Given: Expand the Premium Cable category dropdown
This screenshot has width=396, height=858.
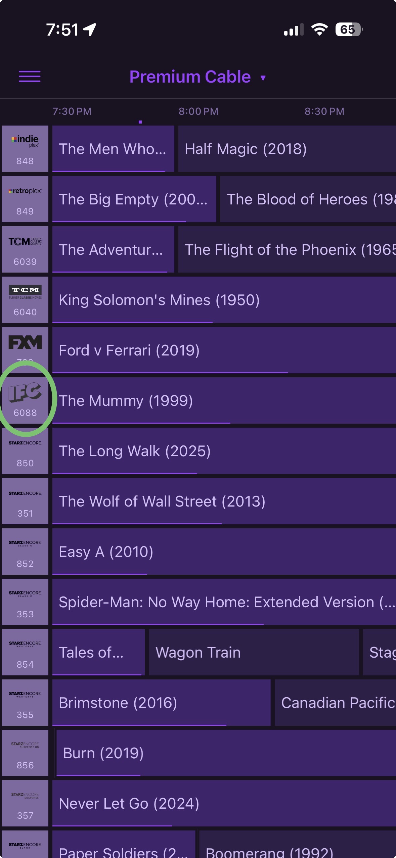Looking at the screenshot, I should pos(197,77).
